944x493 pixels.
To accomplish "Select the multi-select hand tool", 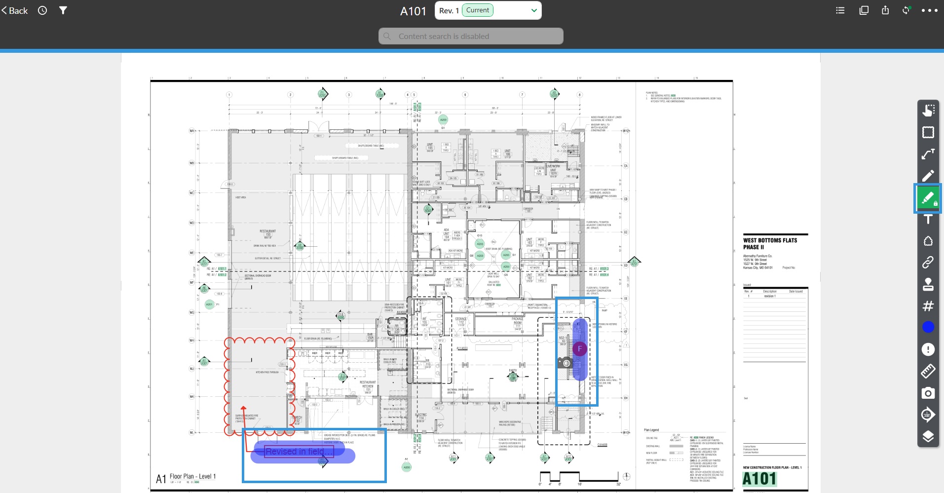I will point(928,111).
